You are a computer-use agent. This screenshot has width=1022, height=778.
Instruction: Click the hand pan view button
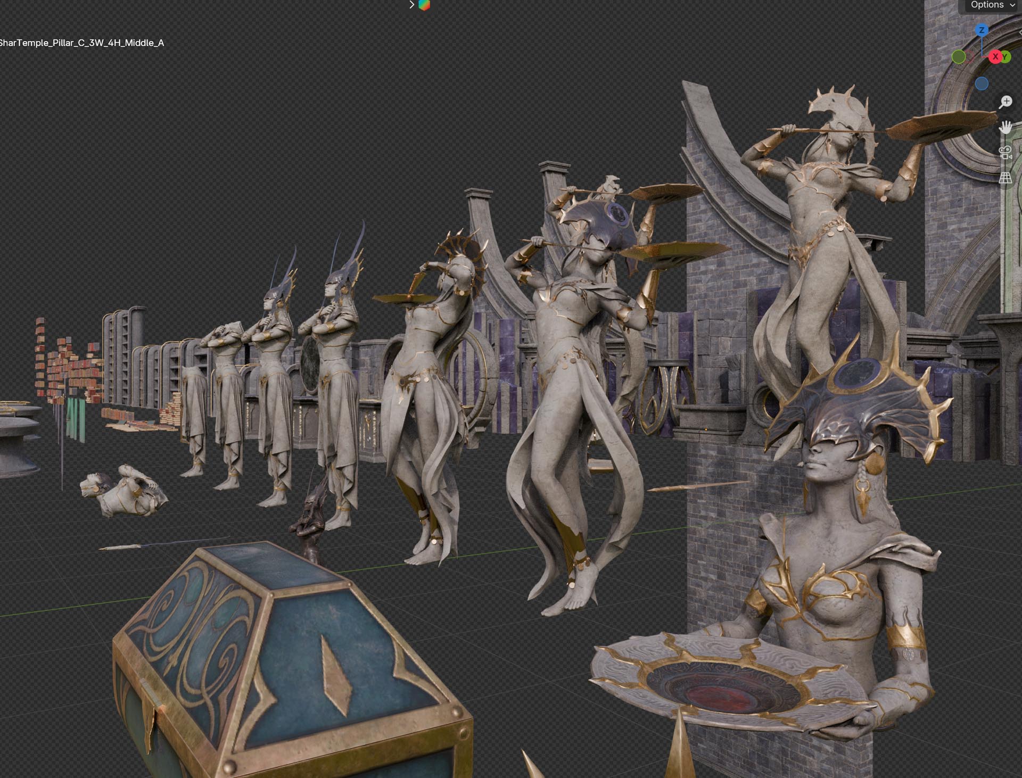click(x=1005, y=127)
